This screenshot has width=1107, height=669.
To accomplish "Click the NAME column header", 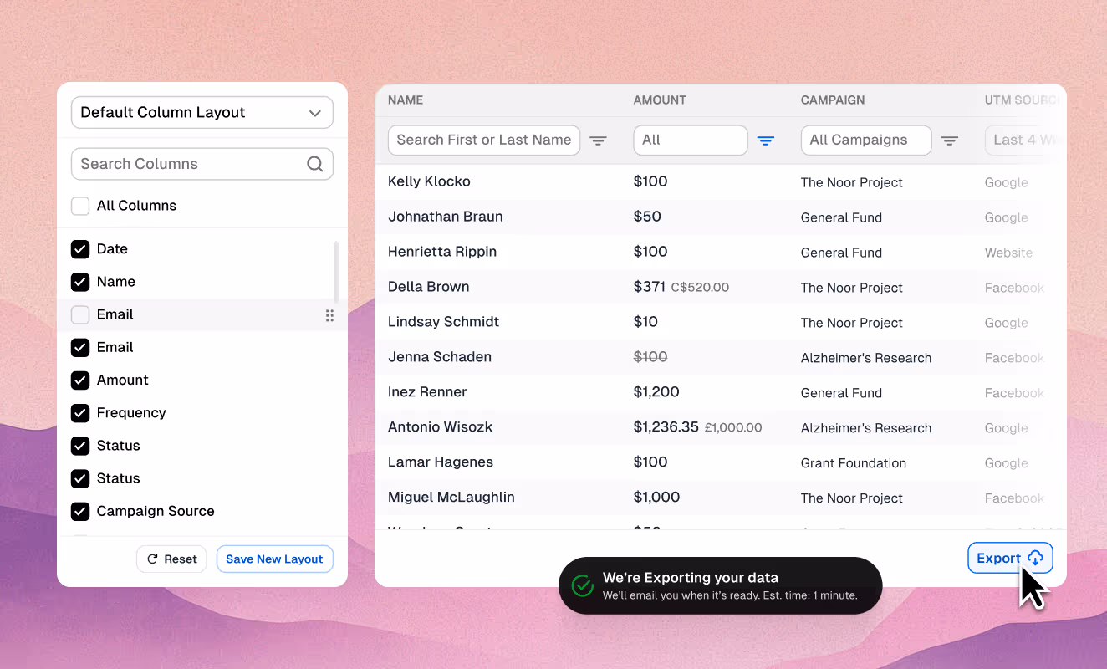I will [x=406, y=100].
